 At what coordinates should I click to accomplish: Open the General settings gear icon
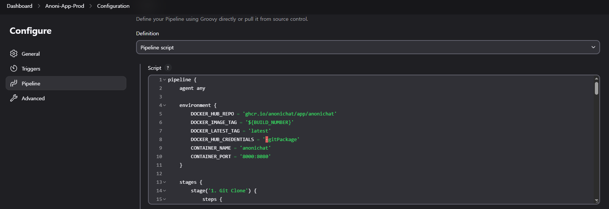tap(14, 53)
